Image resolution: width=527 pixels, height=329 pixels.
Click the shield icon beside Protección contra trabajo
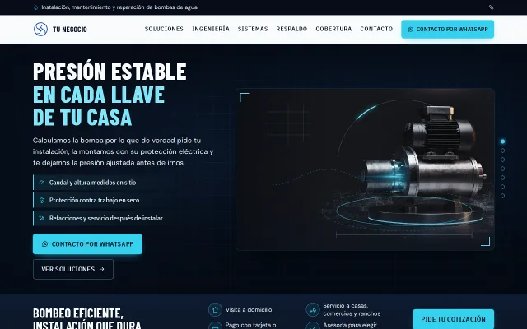click(x=42, y=201)
